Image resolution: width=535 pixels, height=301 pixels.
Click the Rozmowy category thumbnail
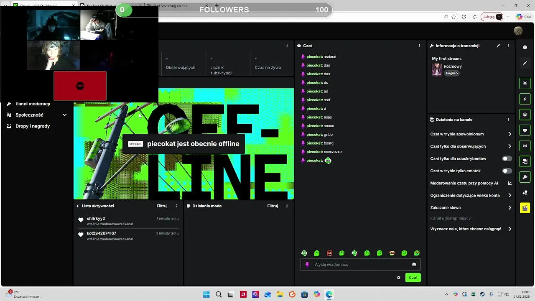(x=437, y=69)
